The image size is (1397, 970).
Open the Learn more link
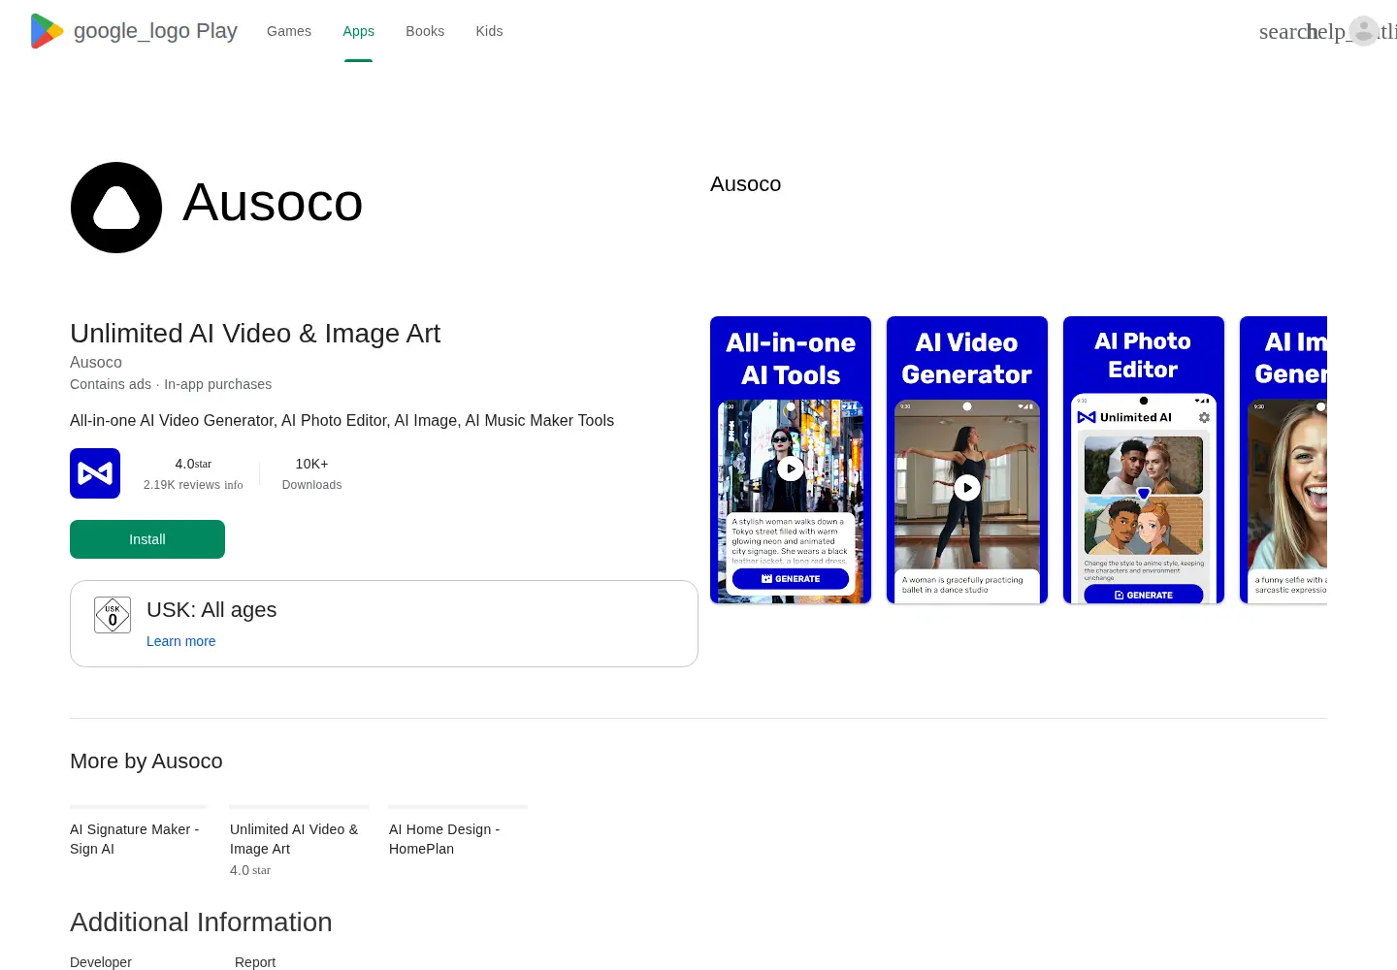coord(181,641)
